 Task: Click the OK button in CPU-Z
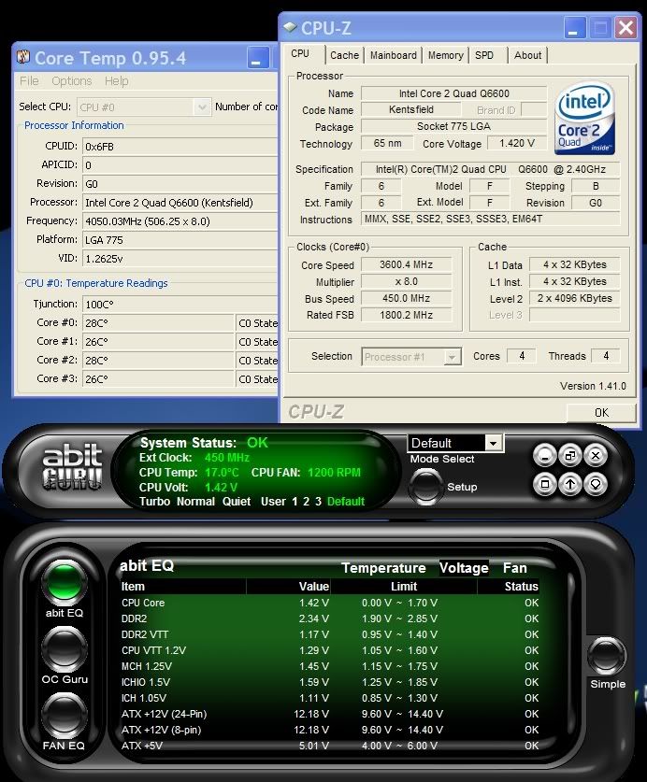601,412
